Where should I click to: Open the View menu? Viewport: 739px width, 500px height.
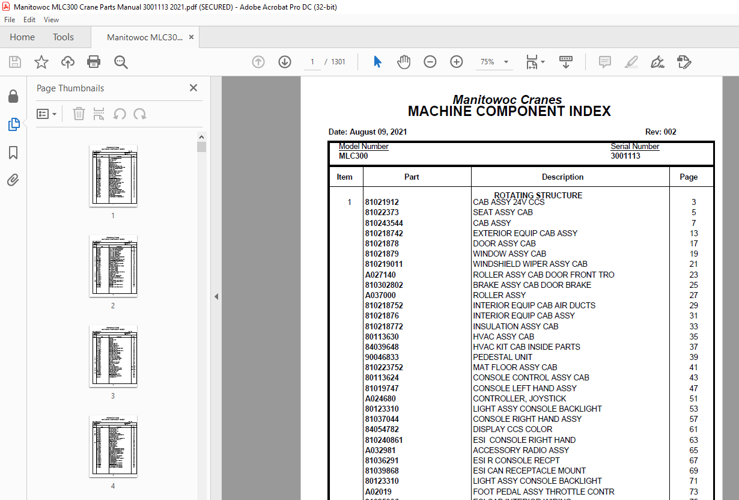coord(52,20)
